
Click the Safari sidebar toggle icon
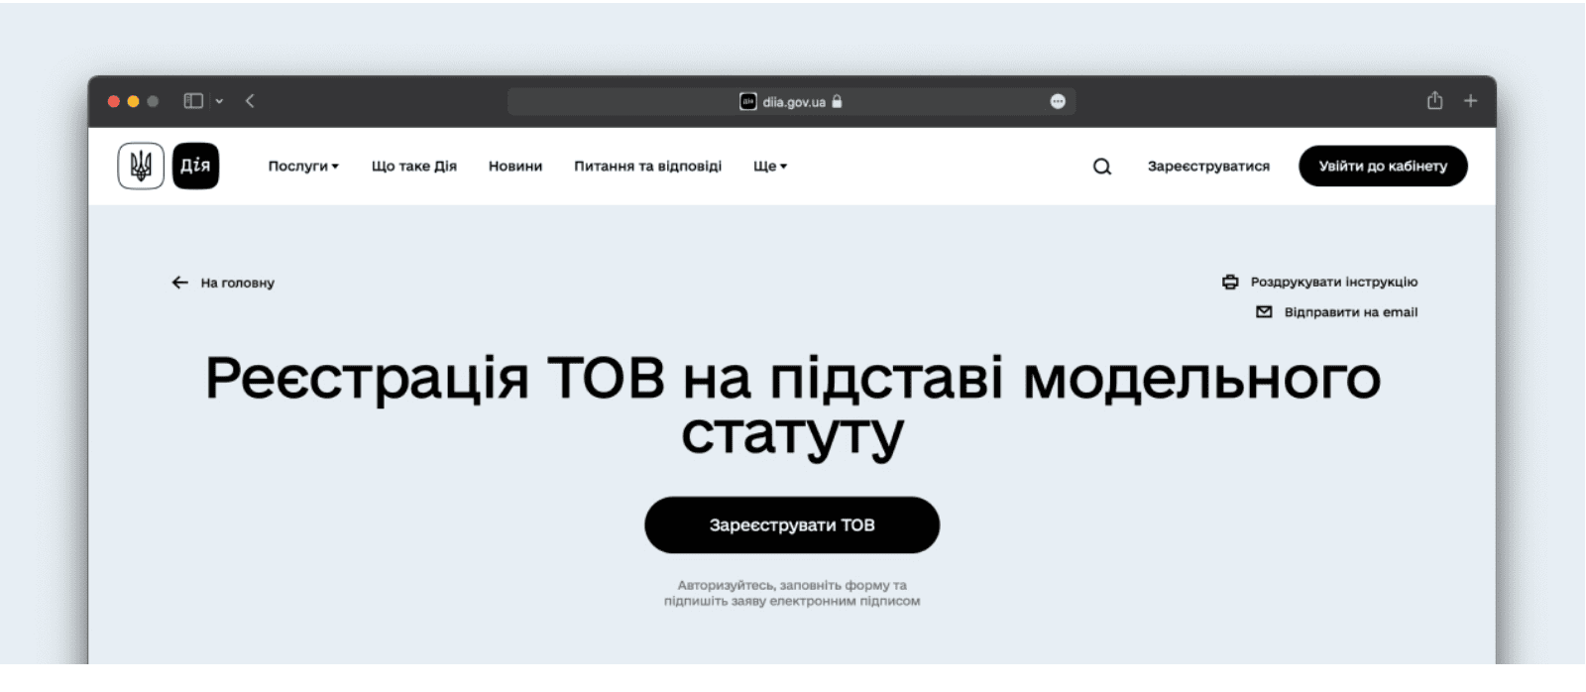coord(193,101)
